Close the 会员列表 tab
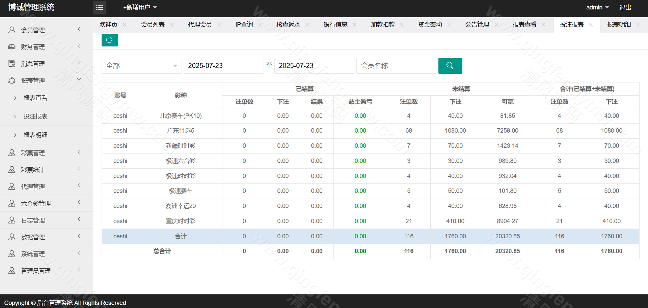Image resolution: width=648 pixels, height=308 pixels. [172, 25]
